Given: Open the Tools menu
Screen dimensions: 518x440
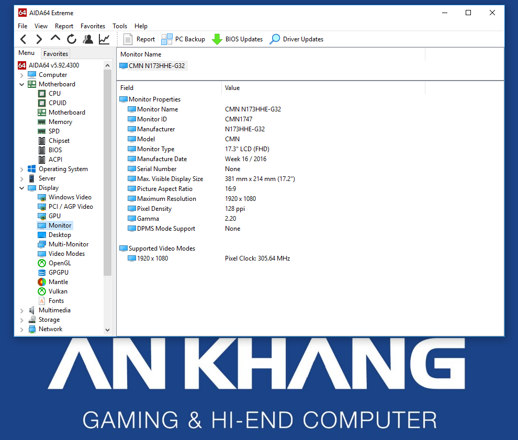Looking at the screenshot, I should (120, 26).
